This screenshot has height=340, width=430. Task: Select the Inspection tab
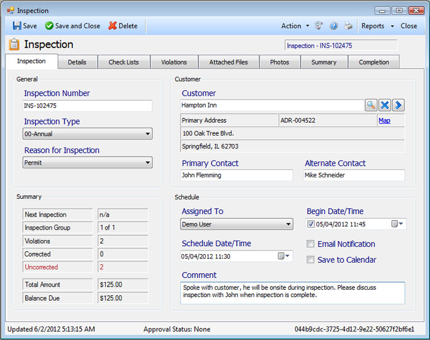pos(31,61)
